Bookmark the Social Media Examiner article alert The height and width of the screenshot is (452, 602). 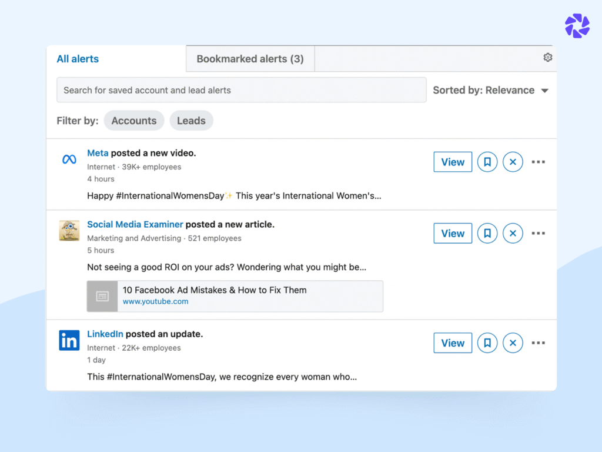click(x=487, y=233)
